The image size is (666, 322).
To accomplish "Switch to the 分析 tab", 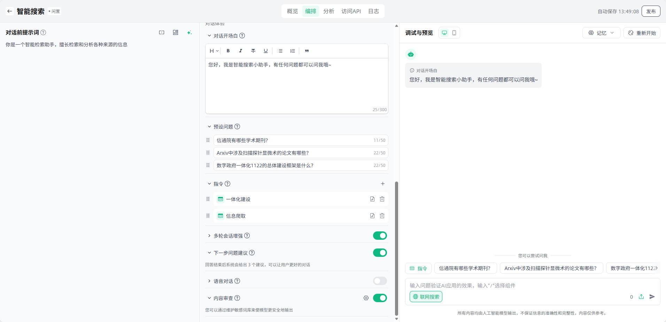I will [328, 11].
